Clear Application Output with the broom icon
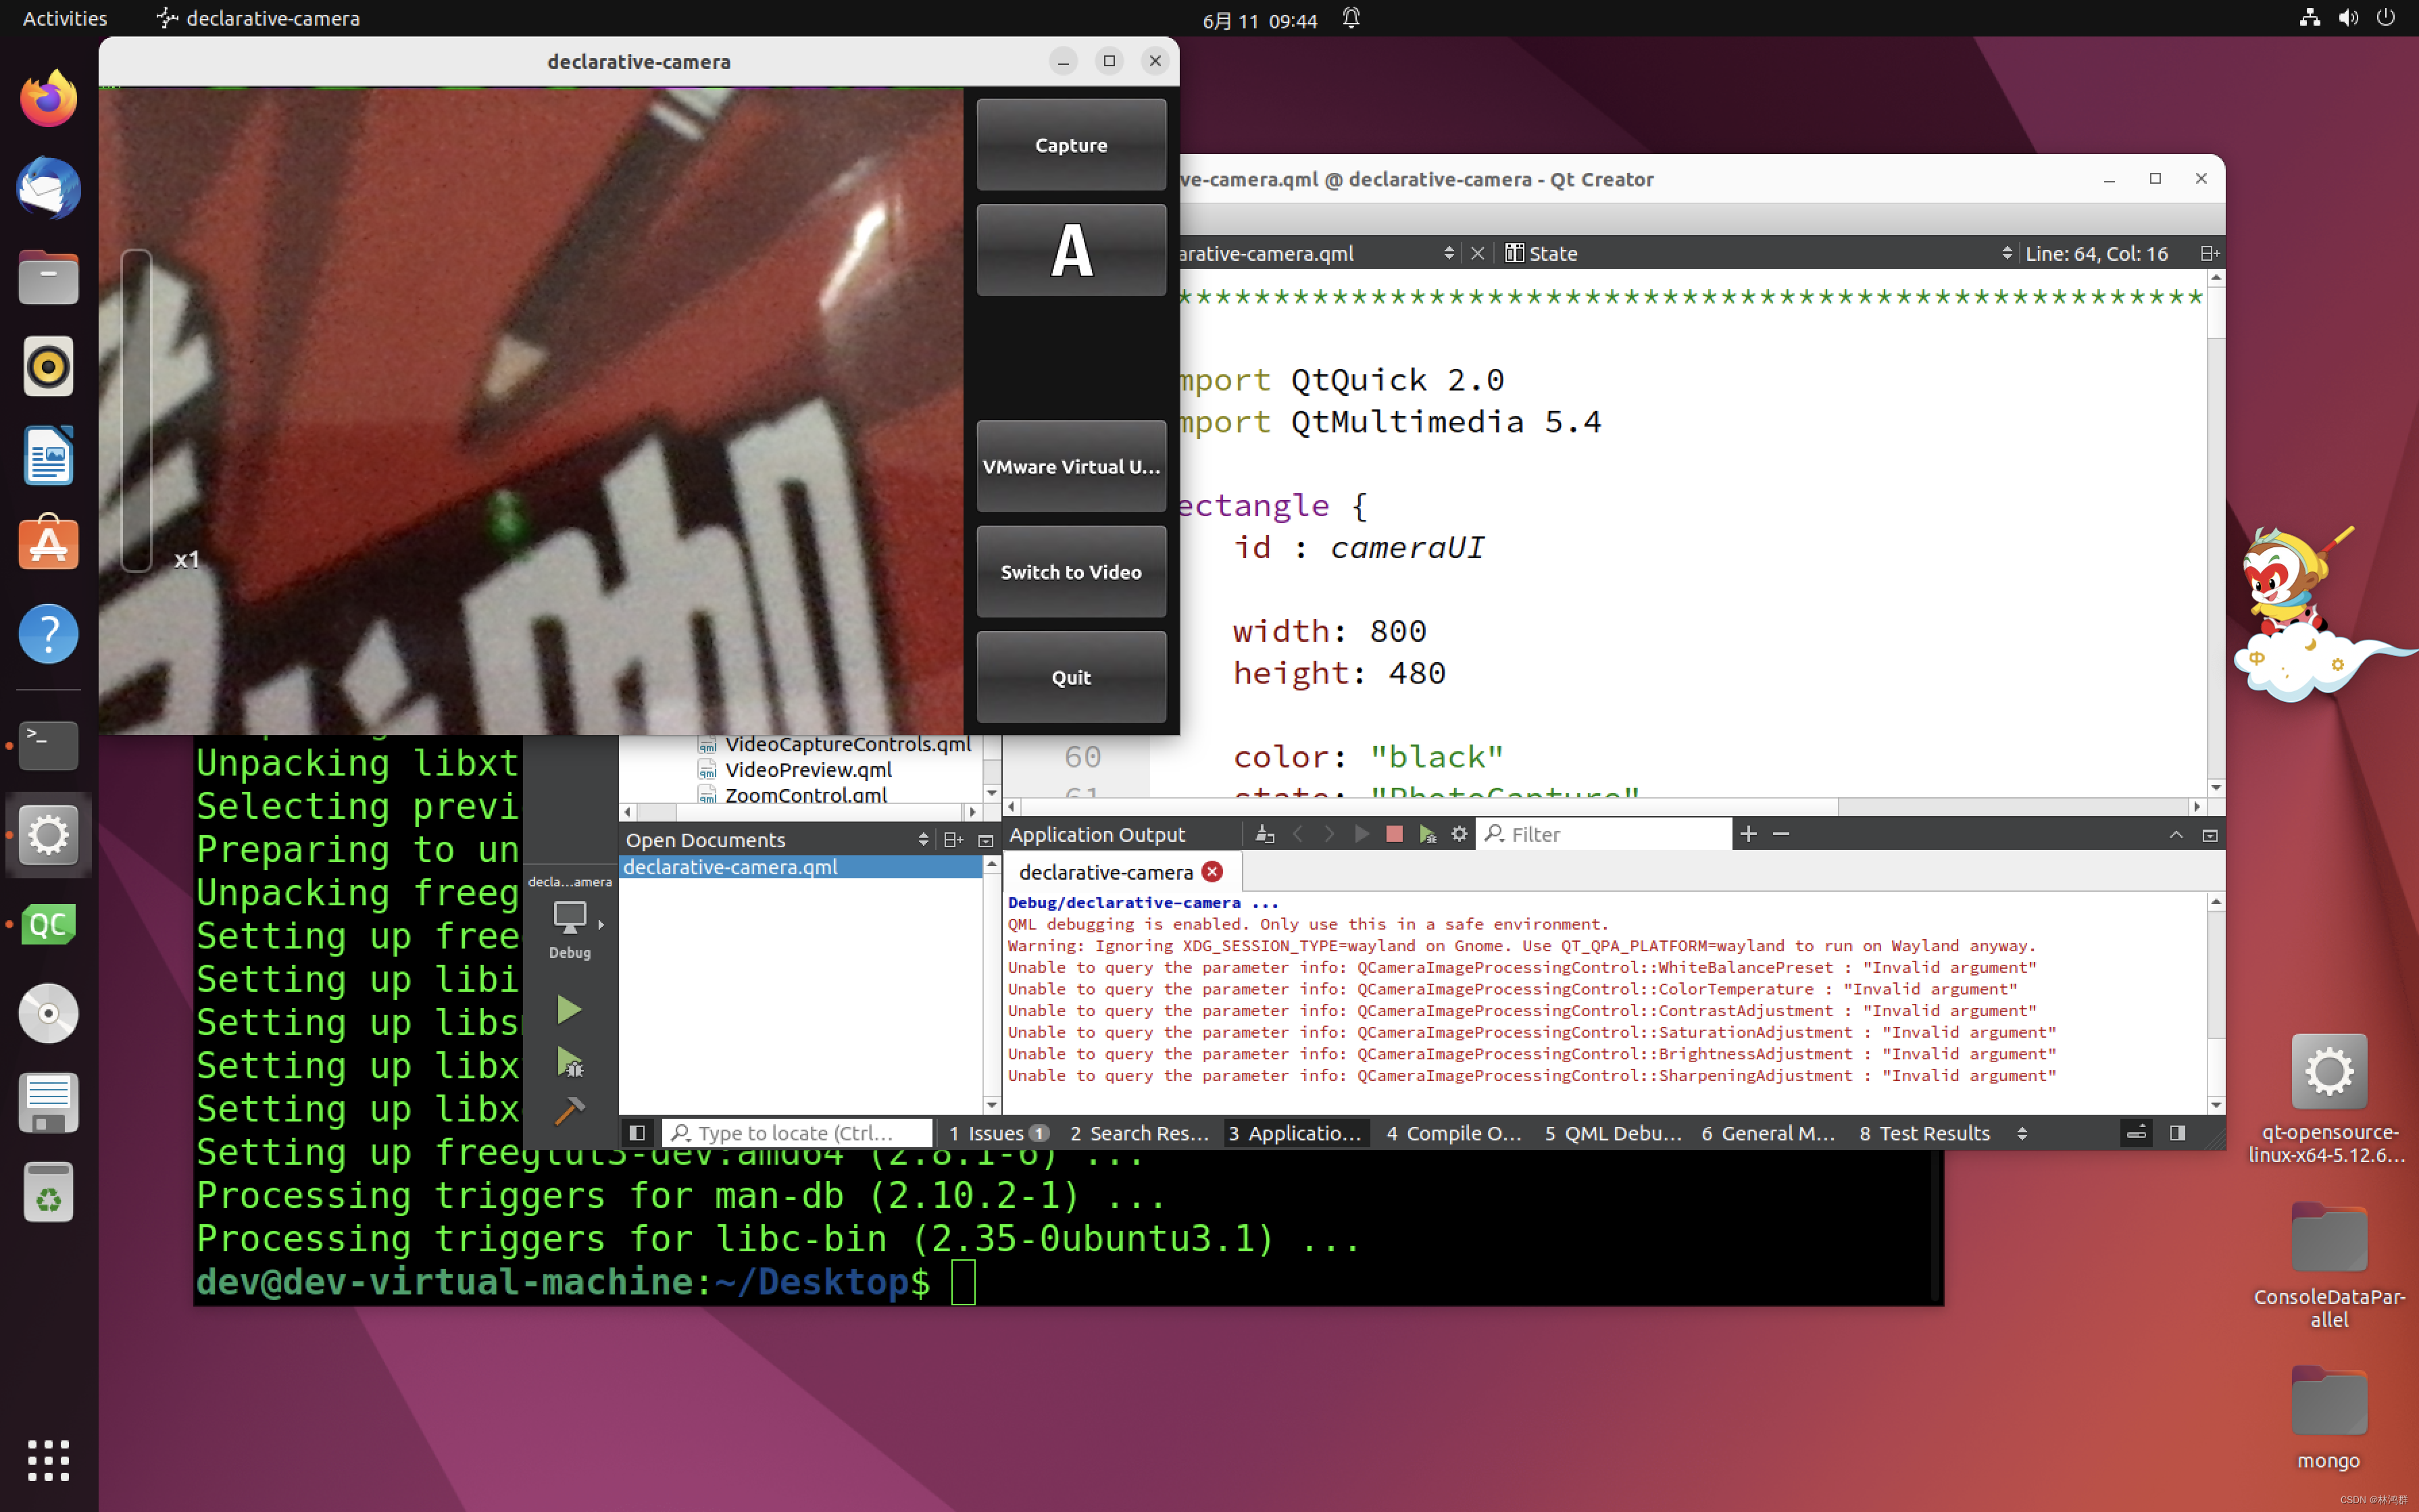Screen dimensions: 2419x1512 [x=1264, y=834]
